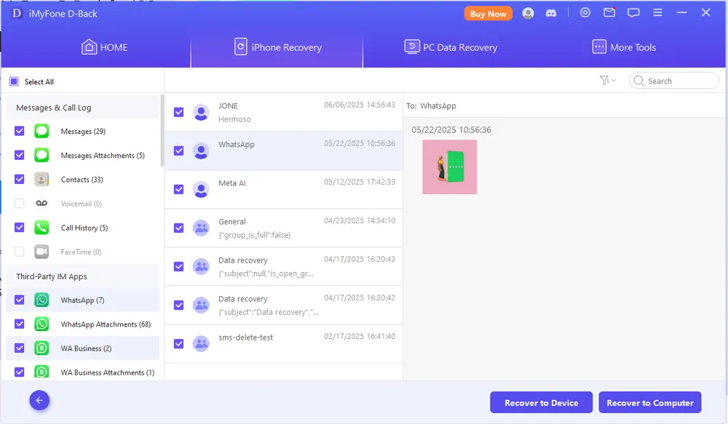The width and height of the screenshot is (728, 424).
Task: Uncheck WhatsApp Attachments (68) checkbox
Action: (x=20, y=324)
